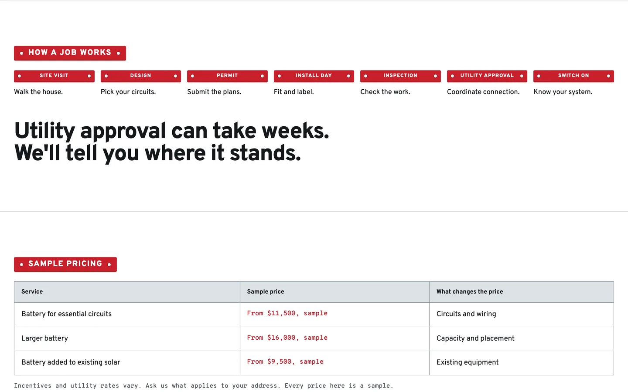Click the Sample price column header
Viewport: 628px width, 392px height.
coord(334,292)
